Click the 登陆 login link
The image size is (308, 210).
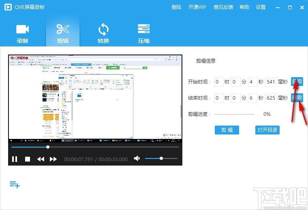pos(176,7)
